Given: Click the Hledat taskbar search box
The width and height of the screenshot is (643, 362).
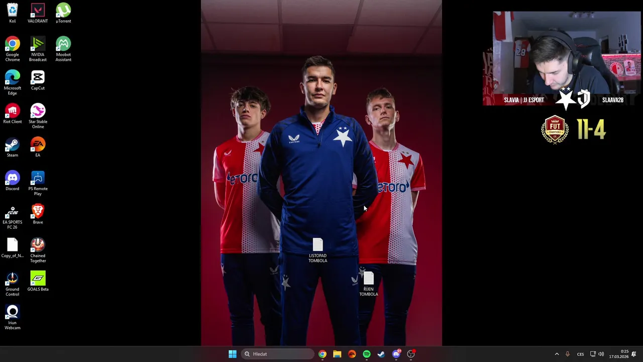Looking at the screenshot, I should [x=278, y=354].
